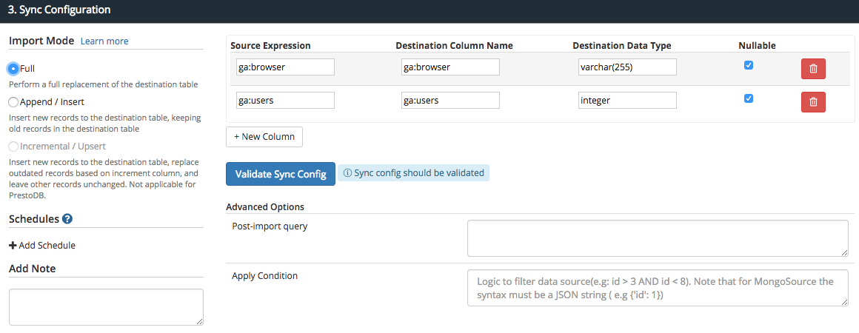The width and height of the screenshot is (859, 333).
Task: Click the ga:users Destination Column Name field
Action: click(450, 101)
